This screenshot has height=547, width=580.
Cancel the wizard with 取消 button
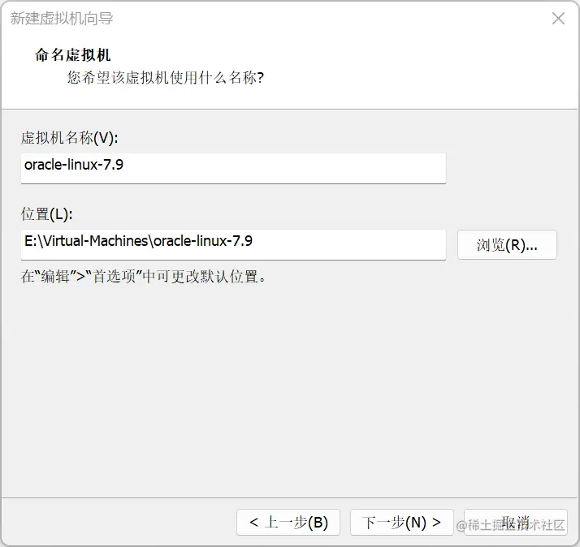coord(516,522)
